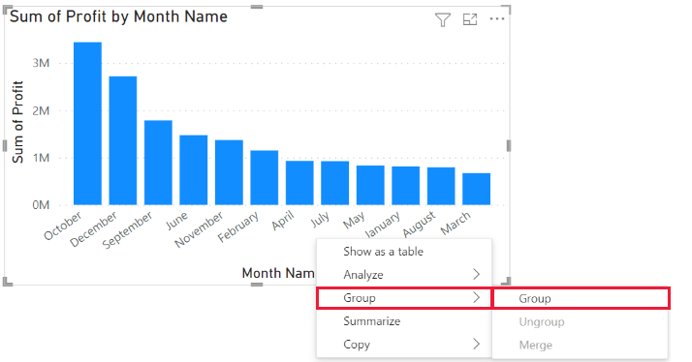The height and width of the screenshot is (362, 692).
Task: Select the December bar
Action: tap(123, 140)
